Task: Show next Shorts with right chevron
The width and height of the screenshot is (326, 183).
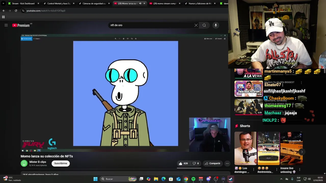Action: click(302, 152)
